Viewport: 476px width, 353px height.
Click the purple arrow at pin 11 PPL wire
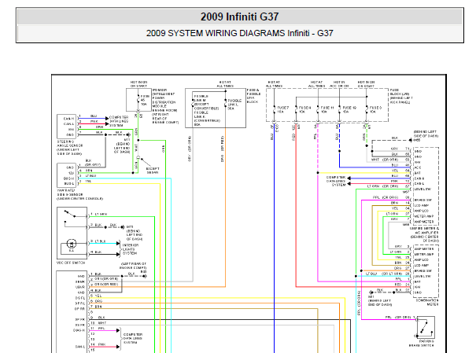click(x=118, y=330)
